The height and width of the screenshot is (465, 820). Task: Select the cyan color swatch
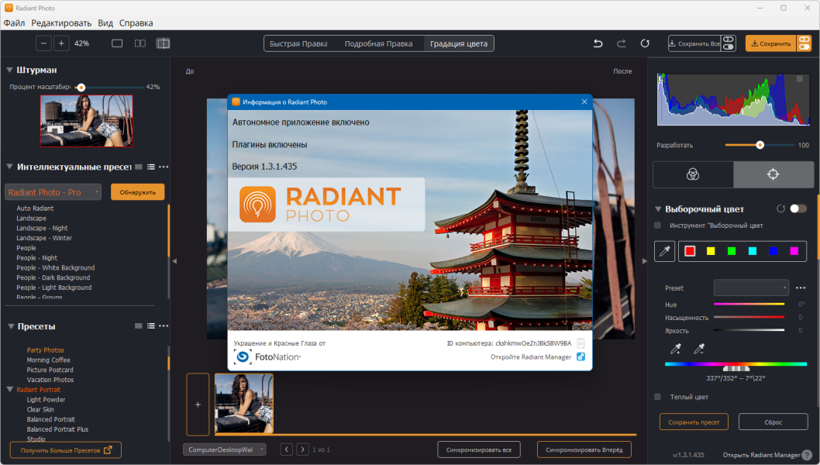753,251
